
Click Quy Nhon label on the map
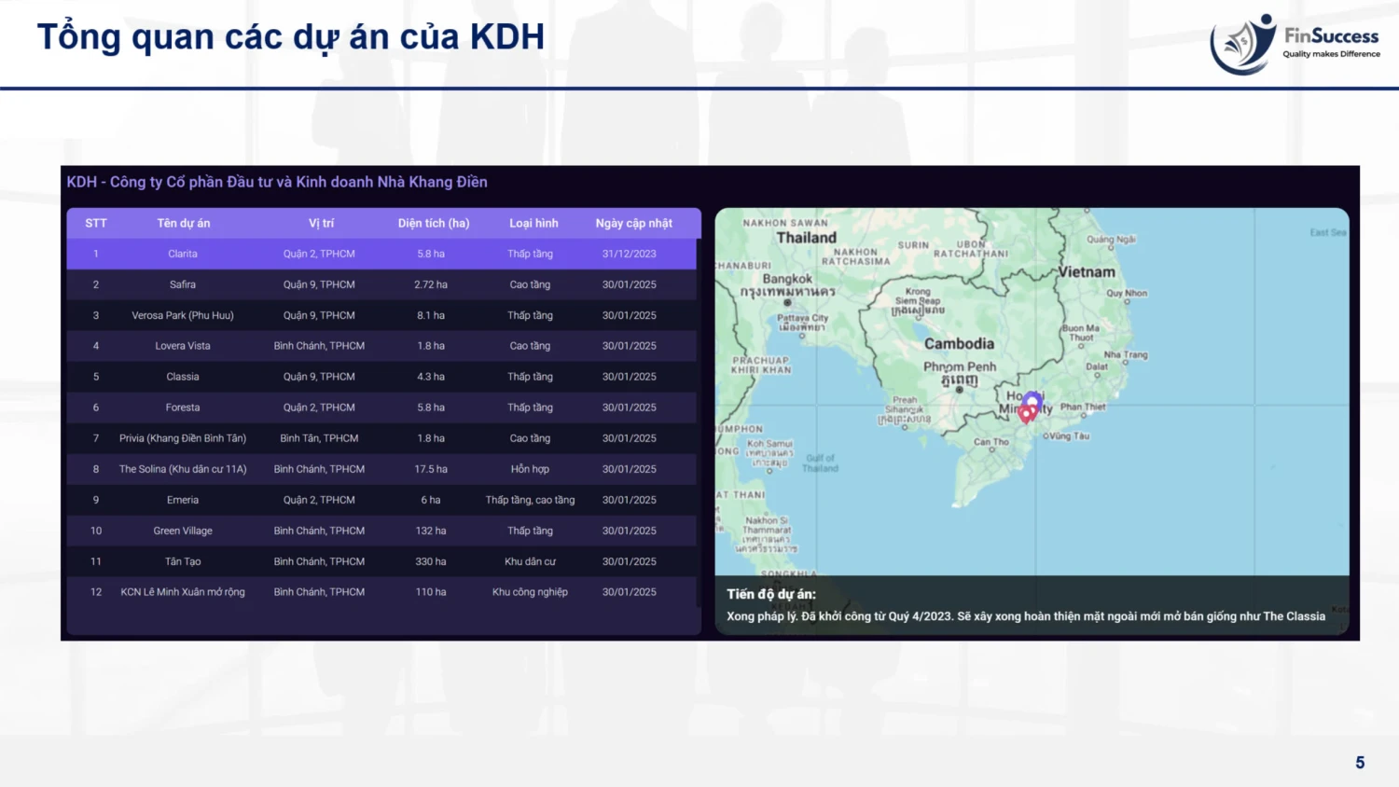pyautogui.click(x=1127, y=293)
